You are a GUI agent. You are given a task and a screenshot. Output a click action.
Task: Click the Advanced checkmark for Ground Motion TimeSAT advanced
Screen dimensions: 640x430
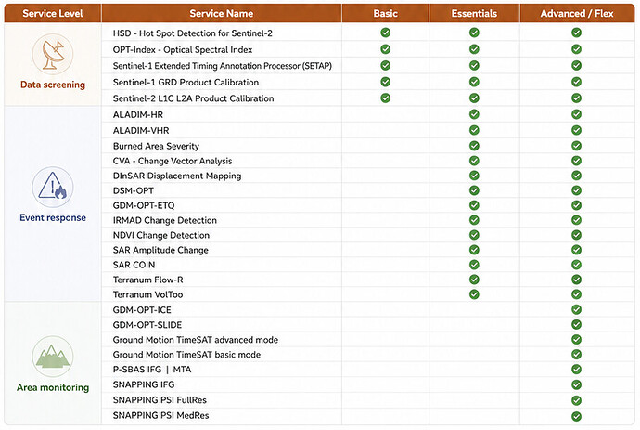[x=576, y=339]
